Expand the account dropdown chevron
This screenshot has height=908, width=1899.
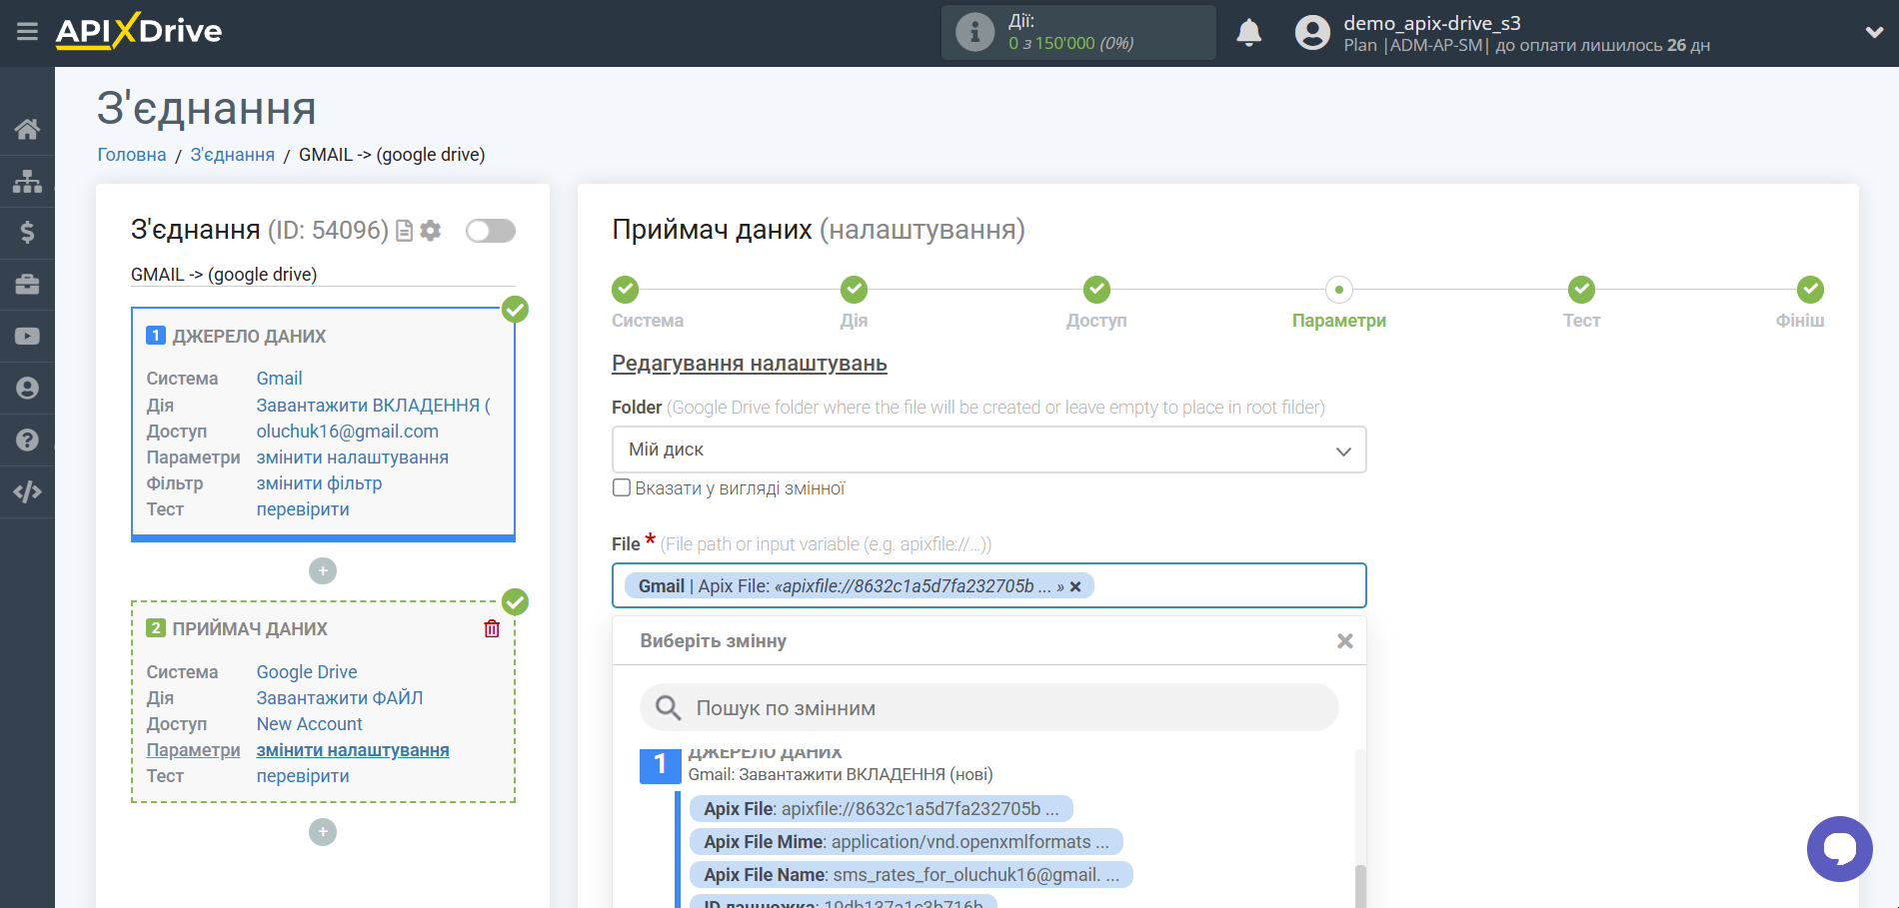coord(1874,33)
